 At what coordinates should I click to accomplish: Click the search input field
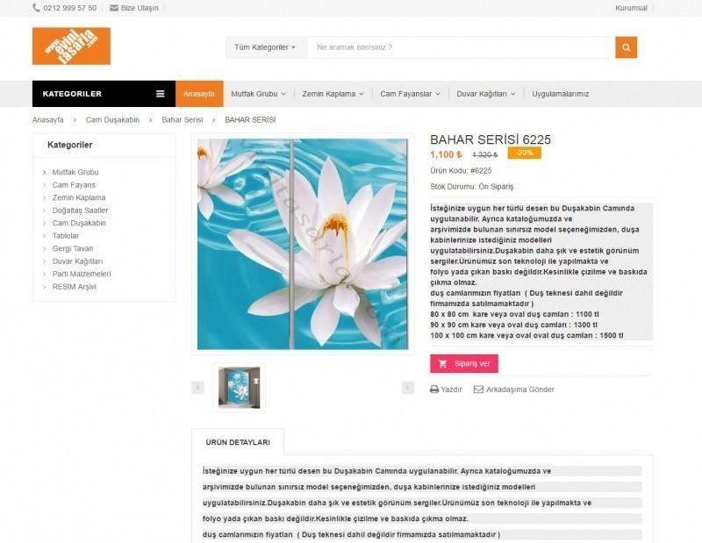[x=462, y=47]
